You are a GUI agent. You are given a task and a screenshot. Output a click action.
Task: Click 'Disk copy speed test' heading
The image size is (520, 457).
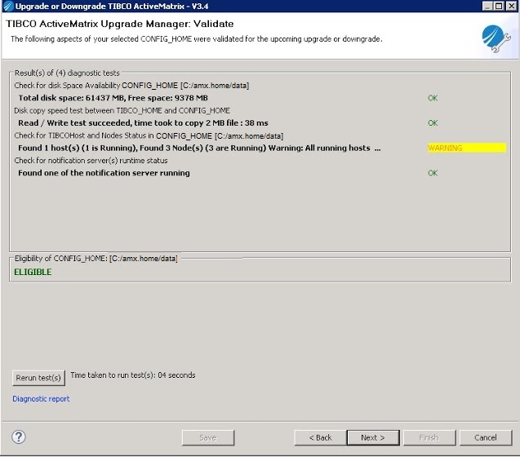122,110
